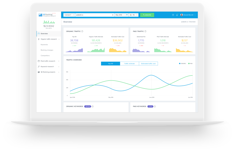235x149 pixels.
Task: Toggle the Paid legend series
Action: pyautogui.click(x=190, y=64)
